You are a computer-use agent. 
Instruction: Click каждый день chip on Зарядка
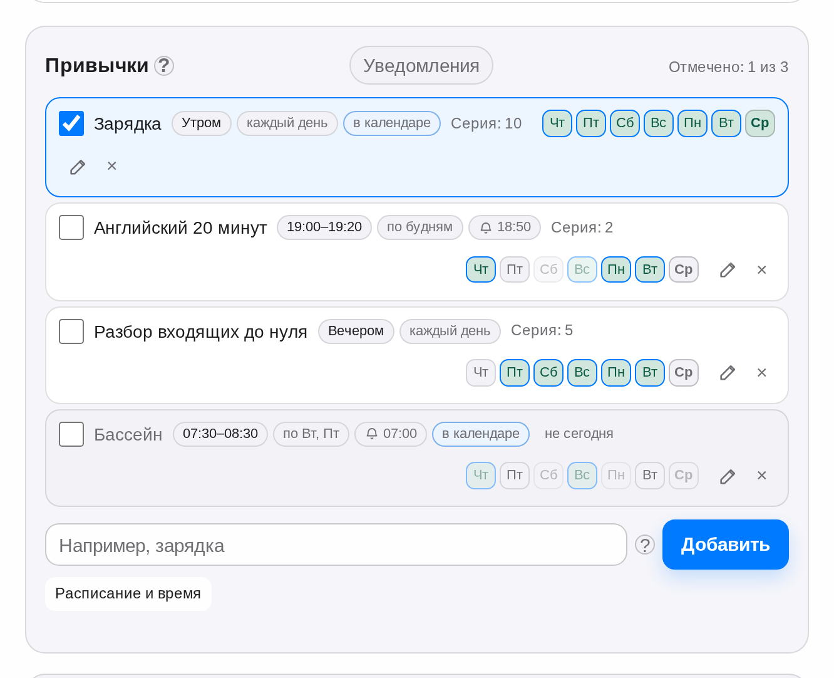tap(287, 123)
